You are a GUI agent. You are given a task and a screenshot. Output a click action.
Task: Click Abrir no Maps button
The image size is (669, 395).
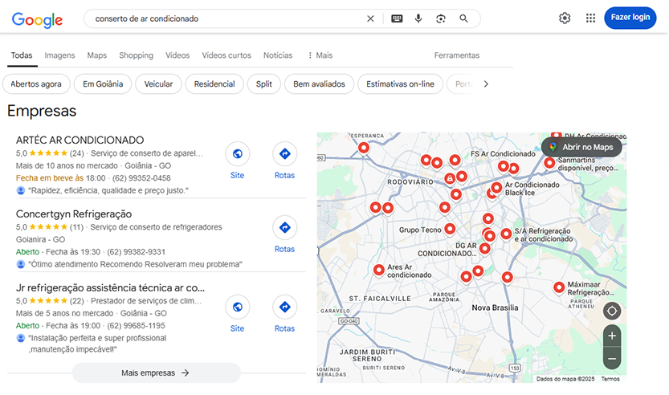pyautogui.click(x=581, y=147)
